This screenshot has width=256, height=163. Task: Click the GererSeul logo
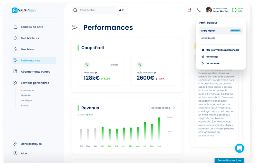point(24,10)
